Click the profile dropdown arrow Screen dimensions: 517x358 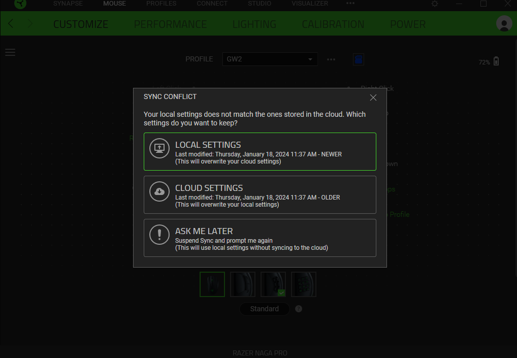pos(310,59)
